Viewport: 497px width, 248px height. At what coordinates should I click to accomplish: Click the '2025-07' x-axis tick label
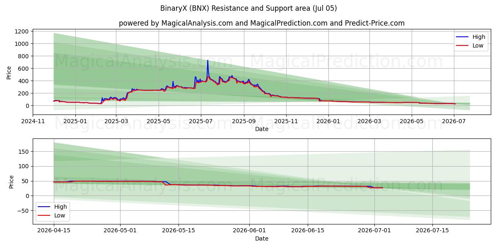201,122
